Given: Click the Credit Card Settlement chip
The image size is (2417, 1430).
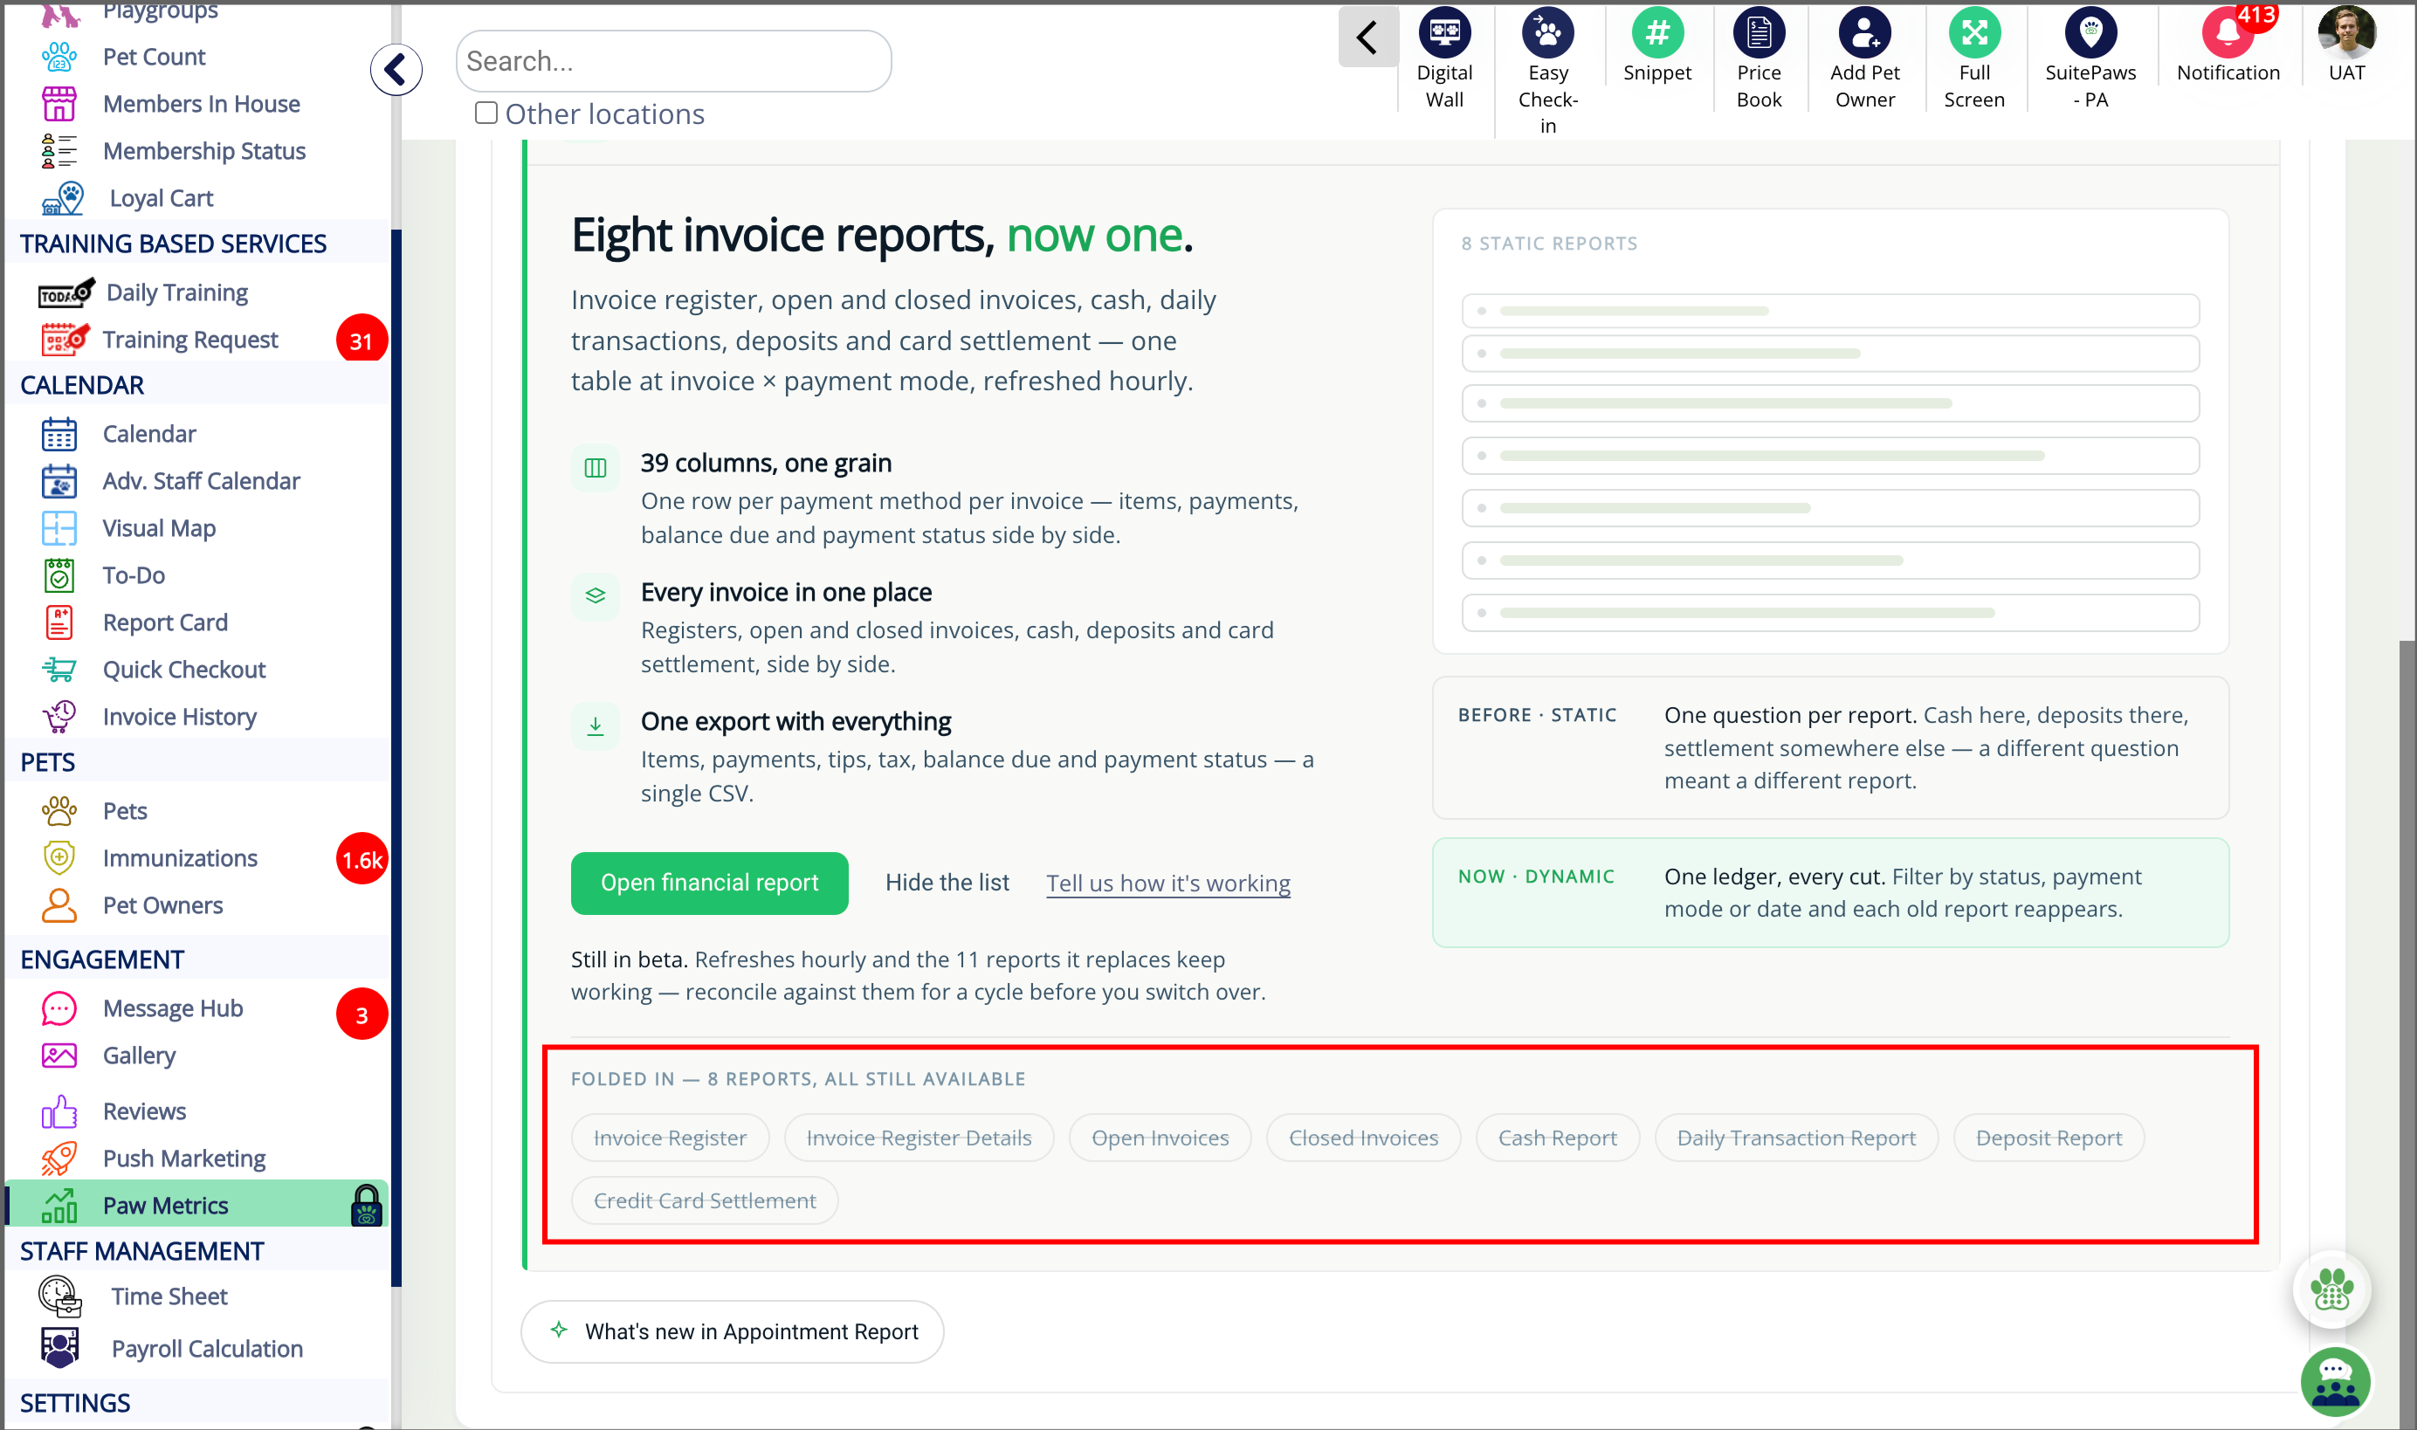Looking at the screenshot, I should [x=705, y=1200].
